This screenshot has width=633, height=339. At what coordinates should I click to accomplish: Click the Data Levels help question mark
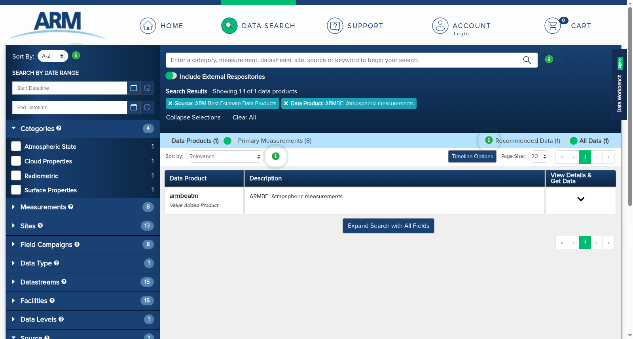(x=61, y=319)
